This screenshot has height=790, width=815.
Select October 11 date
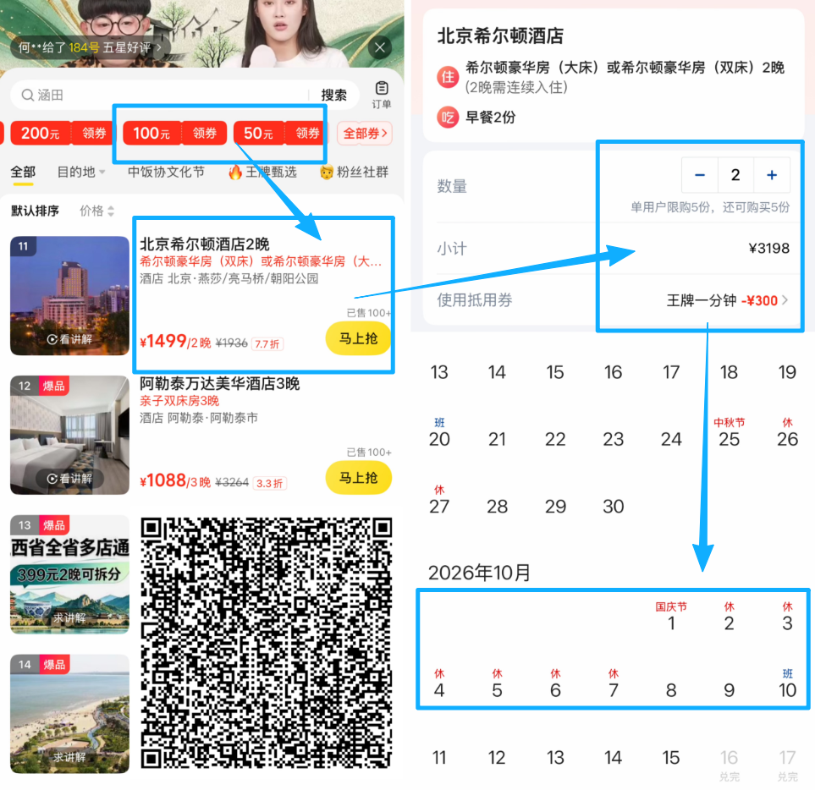[x=439, y=758]
